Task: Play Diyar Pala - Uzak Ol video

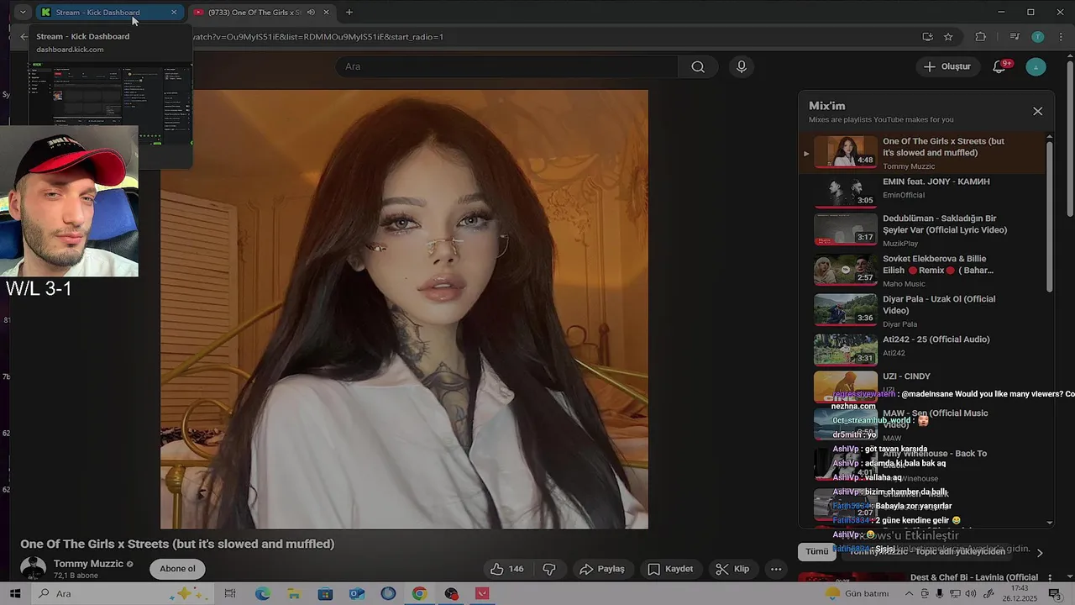Action: (924, 310)
